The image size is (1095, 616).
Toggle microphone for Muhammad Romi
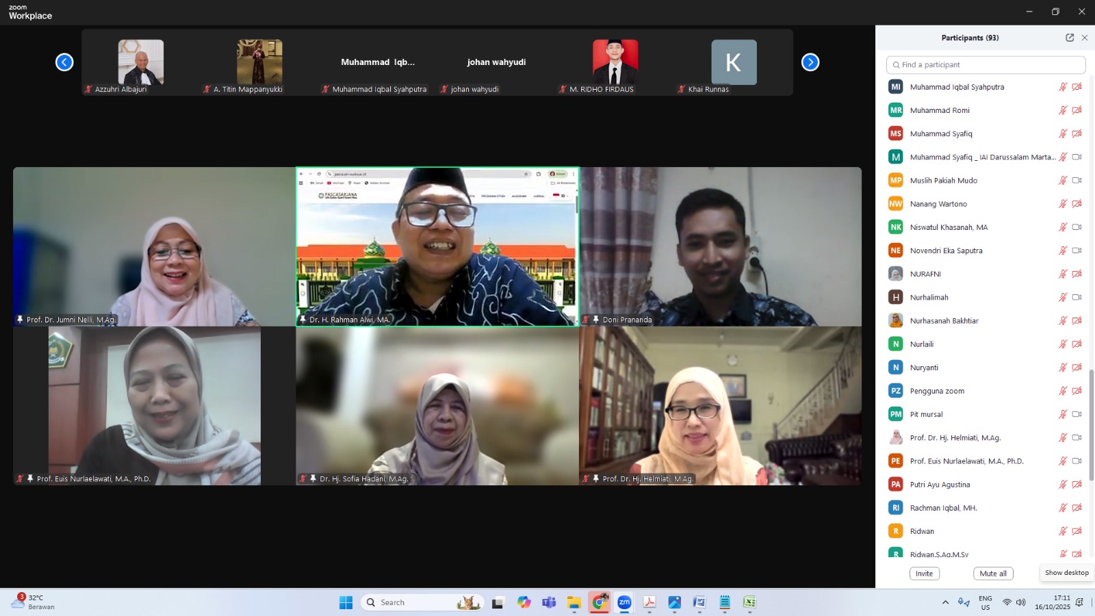(1063, 110)
